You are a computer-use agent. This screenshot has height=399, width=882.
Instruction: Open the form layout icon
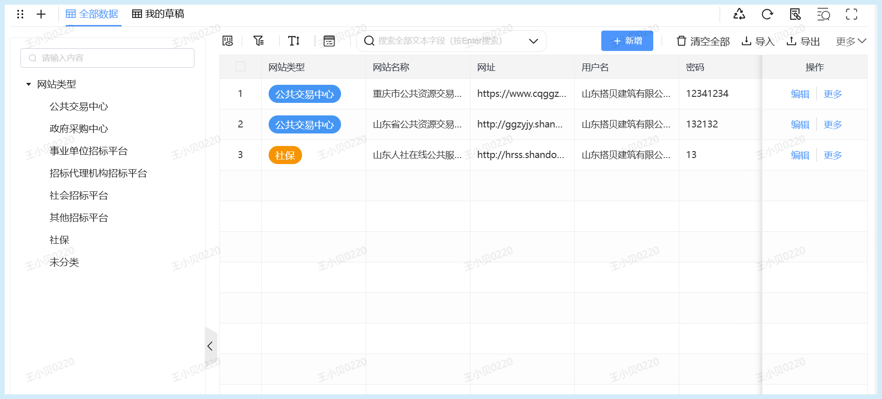pos(329,41)
